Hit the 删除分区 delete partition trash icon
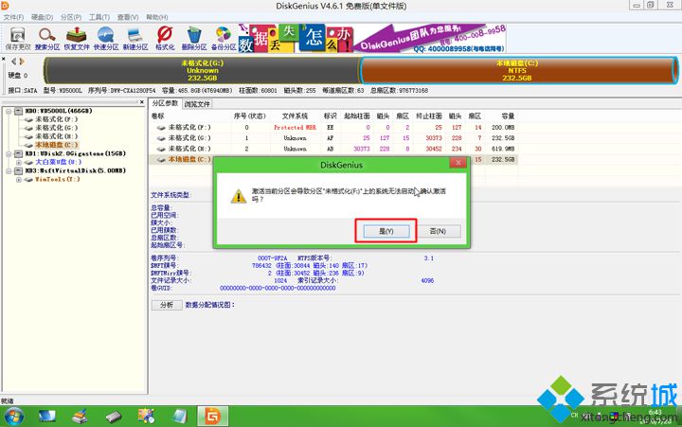The image size is (682, 427). (x=193, y=38)
